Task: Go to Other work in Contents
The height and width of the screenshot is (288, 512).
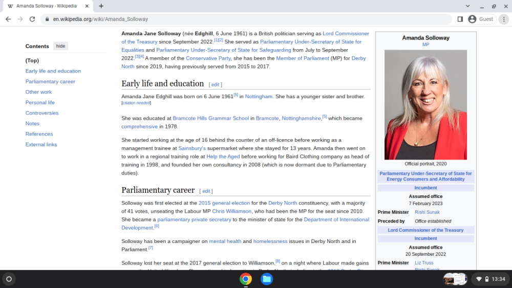Action: pyautogui.click(x=38, y=92)
